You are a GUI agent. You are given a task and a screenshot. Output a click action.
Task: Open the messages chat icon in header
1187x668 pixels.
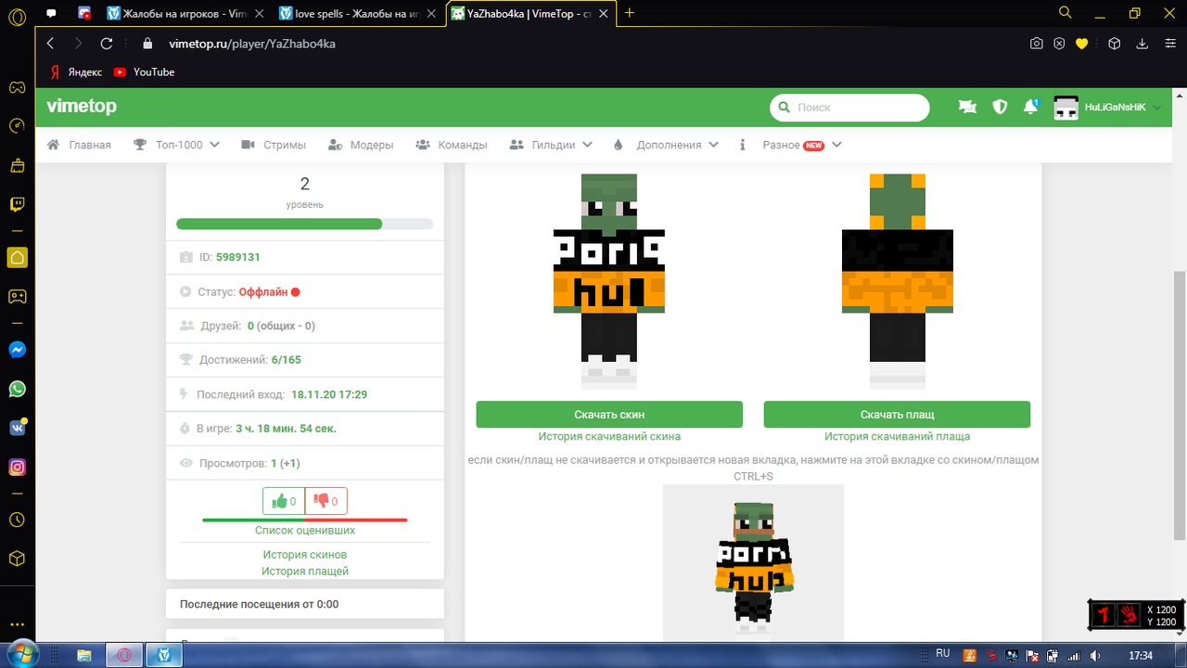click(x=967, y=108)
